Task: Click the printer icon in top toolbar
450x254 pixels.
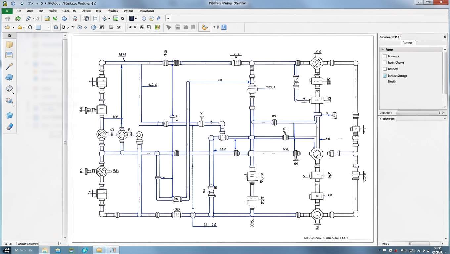Action: click(x=75, y=19)
